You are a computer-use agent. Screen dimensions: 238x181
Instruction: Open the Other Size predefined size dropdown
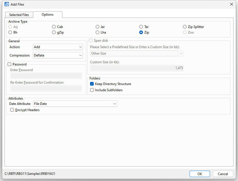pyautogui.click(x=137, y=53)
